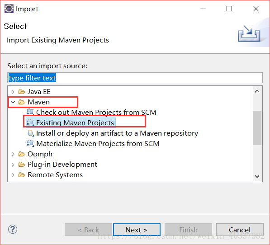
Task: Open the help question mark icon
Action: pyautogui.click(x=13, y=229)
